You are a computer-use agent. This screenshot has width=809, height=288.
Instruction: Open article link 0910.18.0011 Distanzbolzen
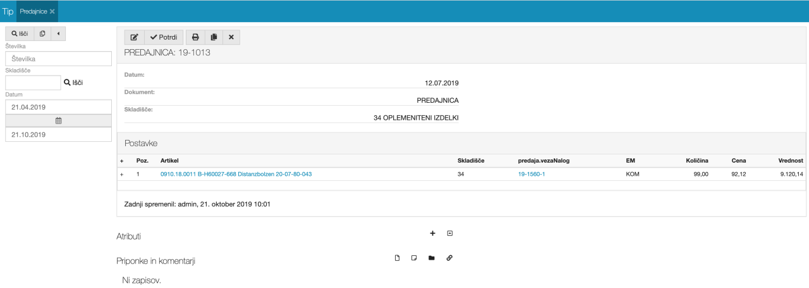pos(236,174)
